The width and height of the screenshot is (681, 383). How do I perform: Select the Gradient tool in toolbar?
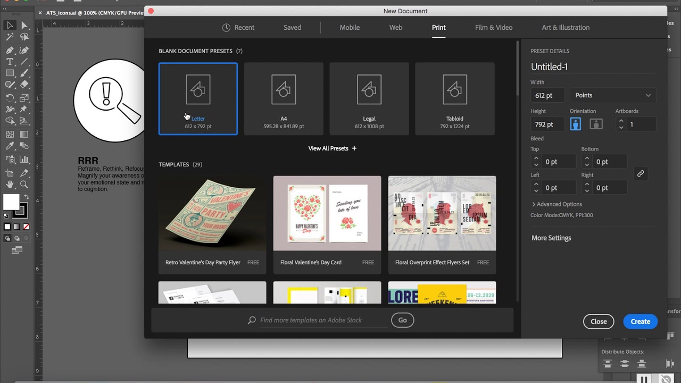point(24,135)
